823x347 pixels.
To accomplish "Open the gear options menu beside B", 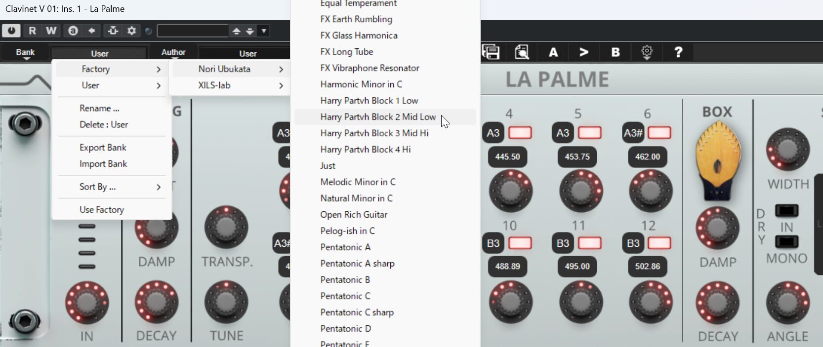I will coord(647,52).
